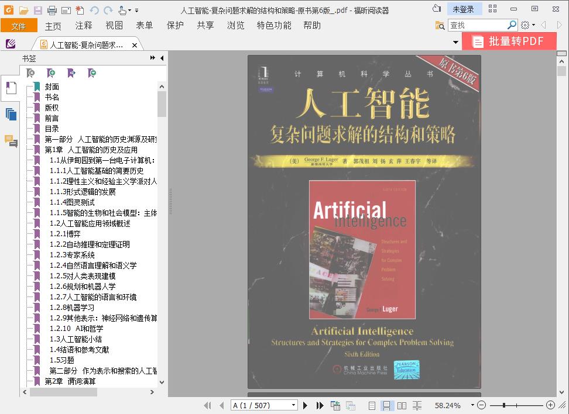The image size is (569, 414).
Task: Select the hand tool icon
Action: coord(122,10)
